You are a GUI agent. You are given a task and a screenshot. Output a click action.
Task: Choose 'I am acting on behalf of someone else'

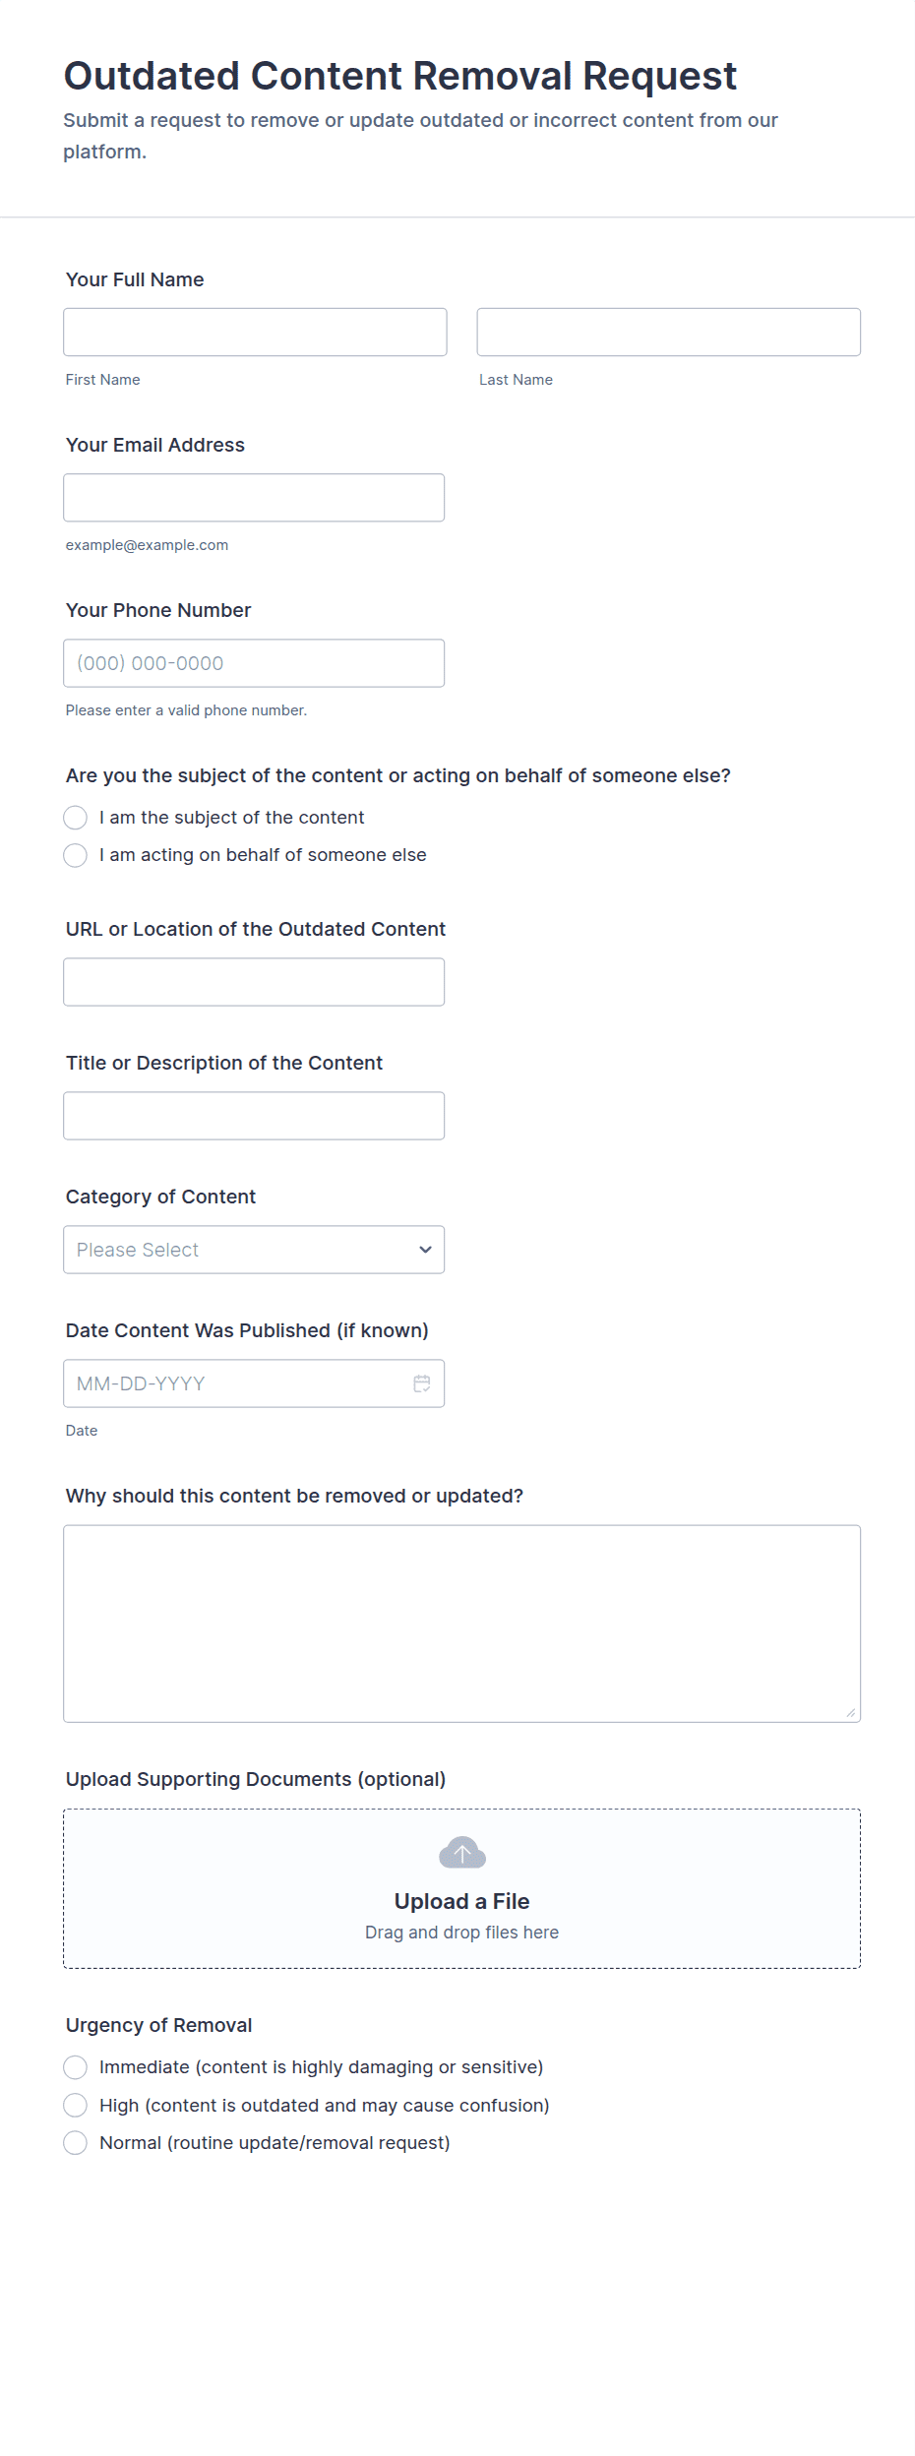click(x=76, y=855)
